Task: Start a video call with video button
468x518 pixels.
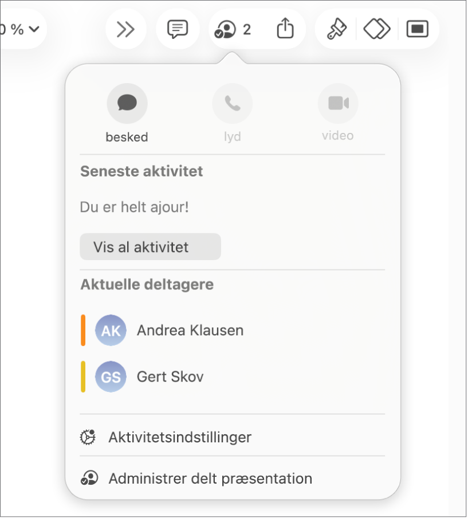Action: pyautogui.click(x=338, y=103)
